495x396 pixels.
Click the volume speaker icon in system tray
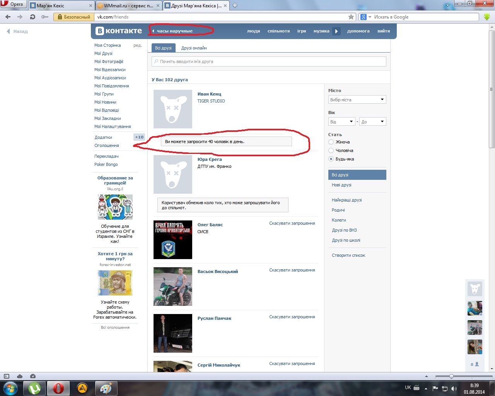coord(454,389)
